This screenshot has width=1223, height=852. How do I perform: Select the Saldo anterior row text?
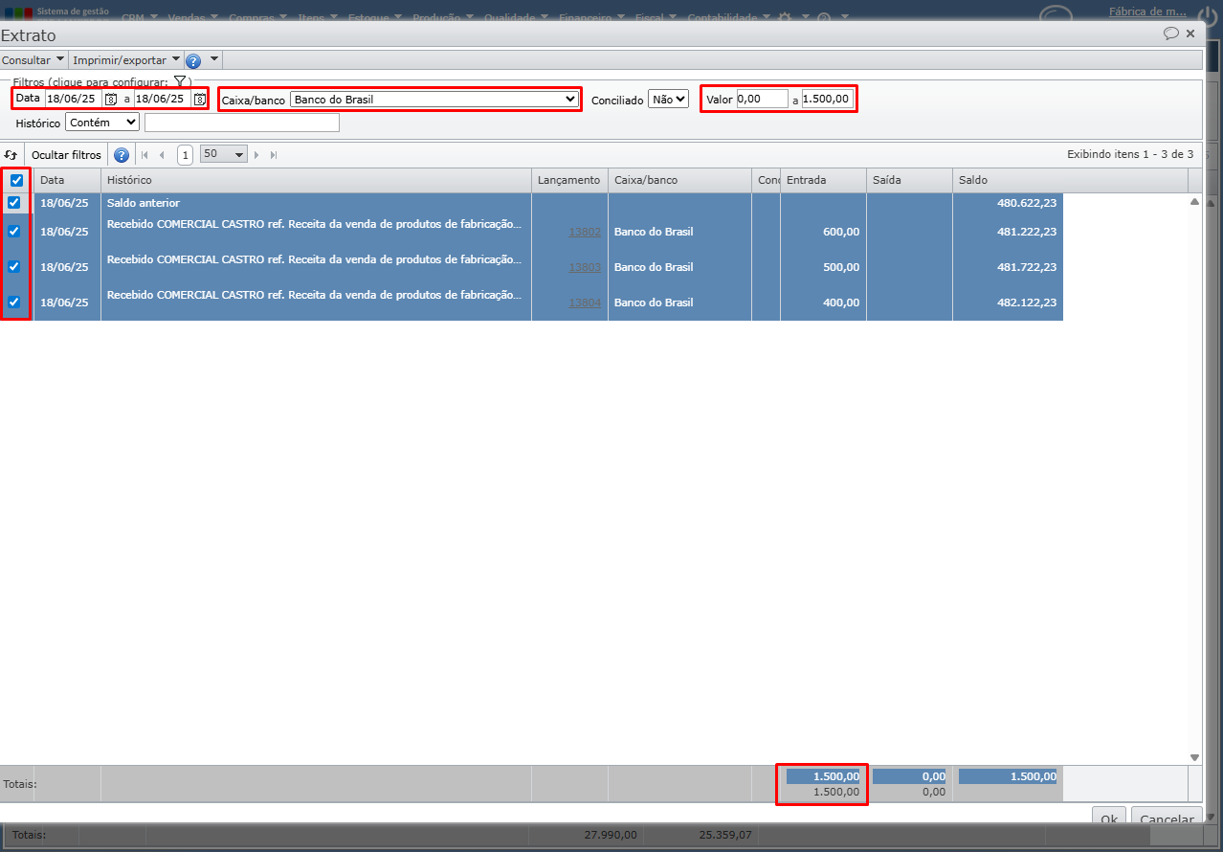(x=144, y=203)
